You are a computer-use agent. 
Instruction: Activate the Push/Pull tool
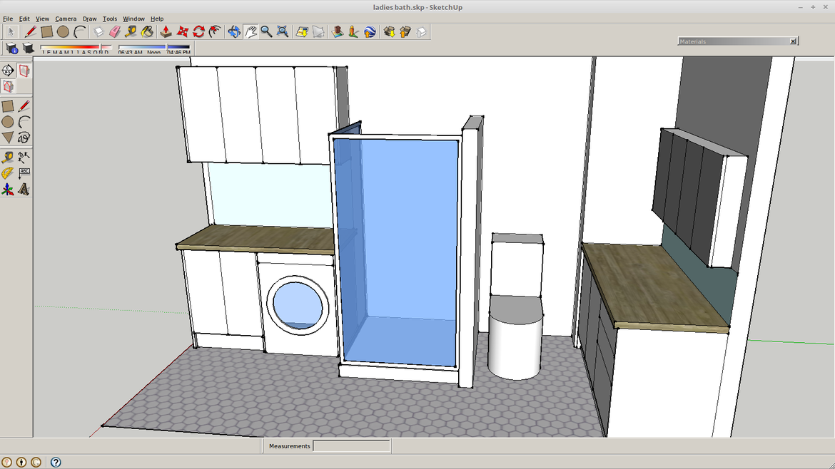click(166, 31)
